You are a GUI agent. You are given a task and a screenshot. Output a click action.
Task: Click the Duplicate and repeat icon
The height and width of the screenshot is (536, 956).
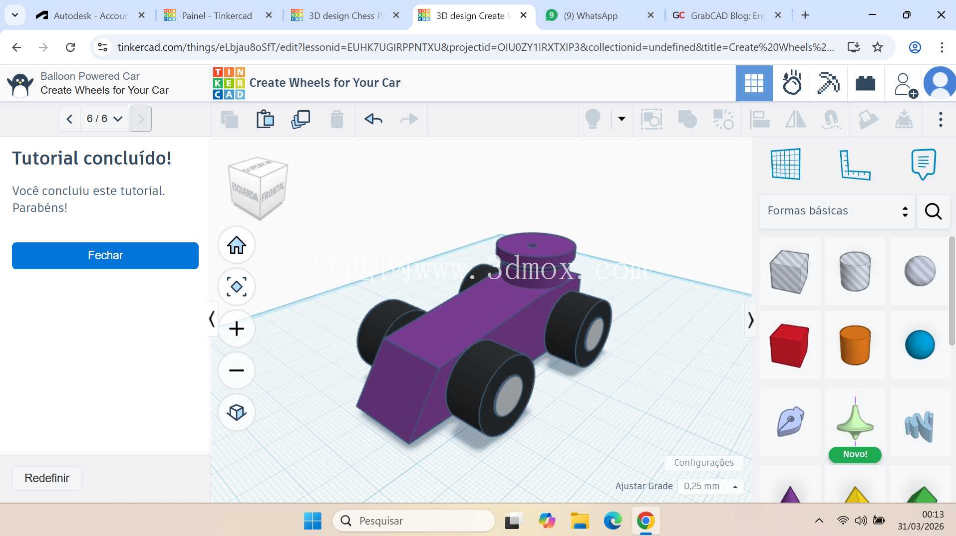(x=301, y=120)
